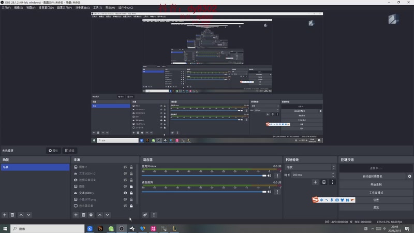This screenshot has width=414, height=233.
Task: Click 滤镜 button in source toolbar
Action: 70,151
